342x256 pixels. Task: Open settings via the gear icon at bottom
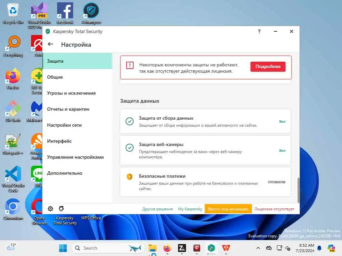50,209
